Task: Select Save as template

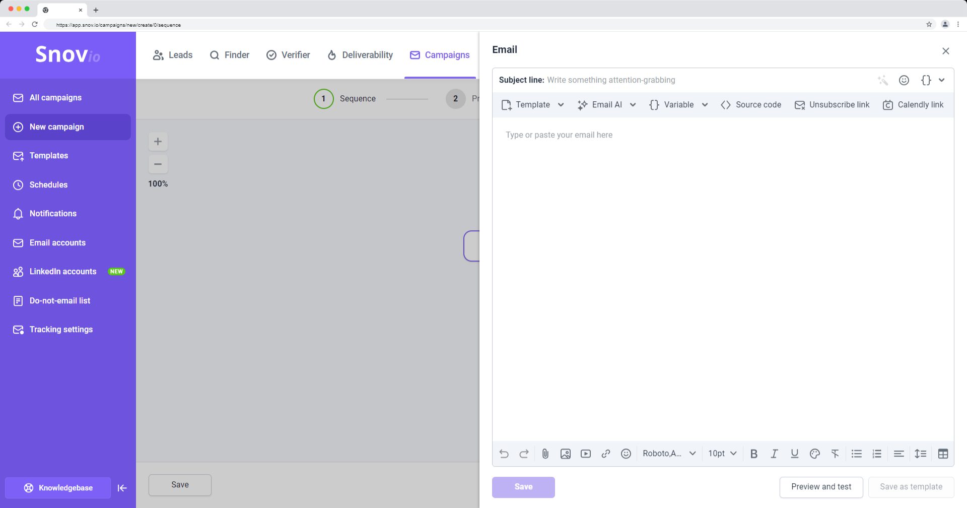Action: (x=911, y=486)
